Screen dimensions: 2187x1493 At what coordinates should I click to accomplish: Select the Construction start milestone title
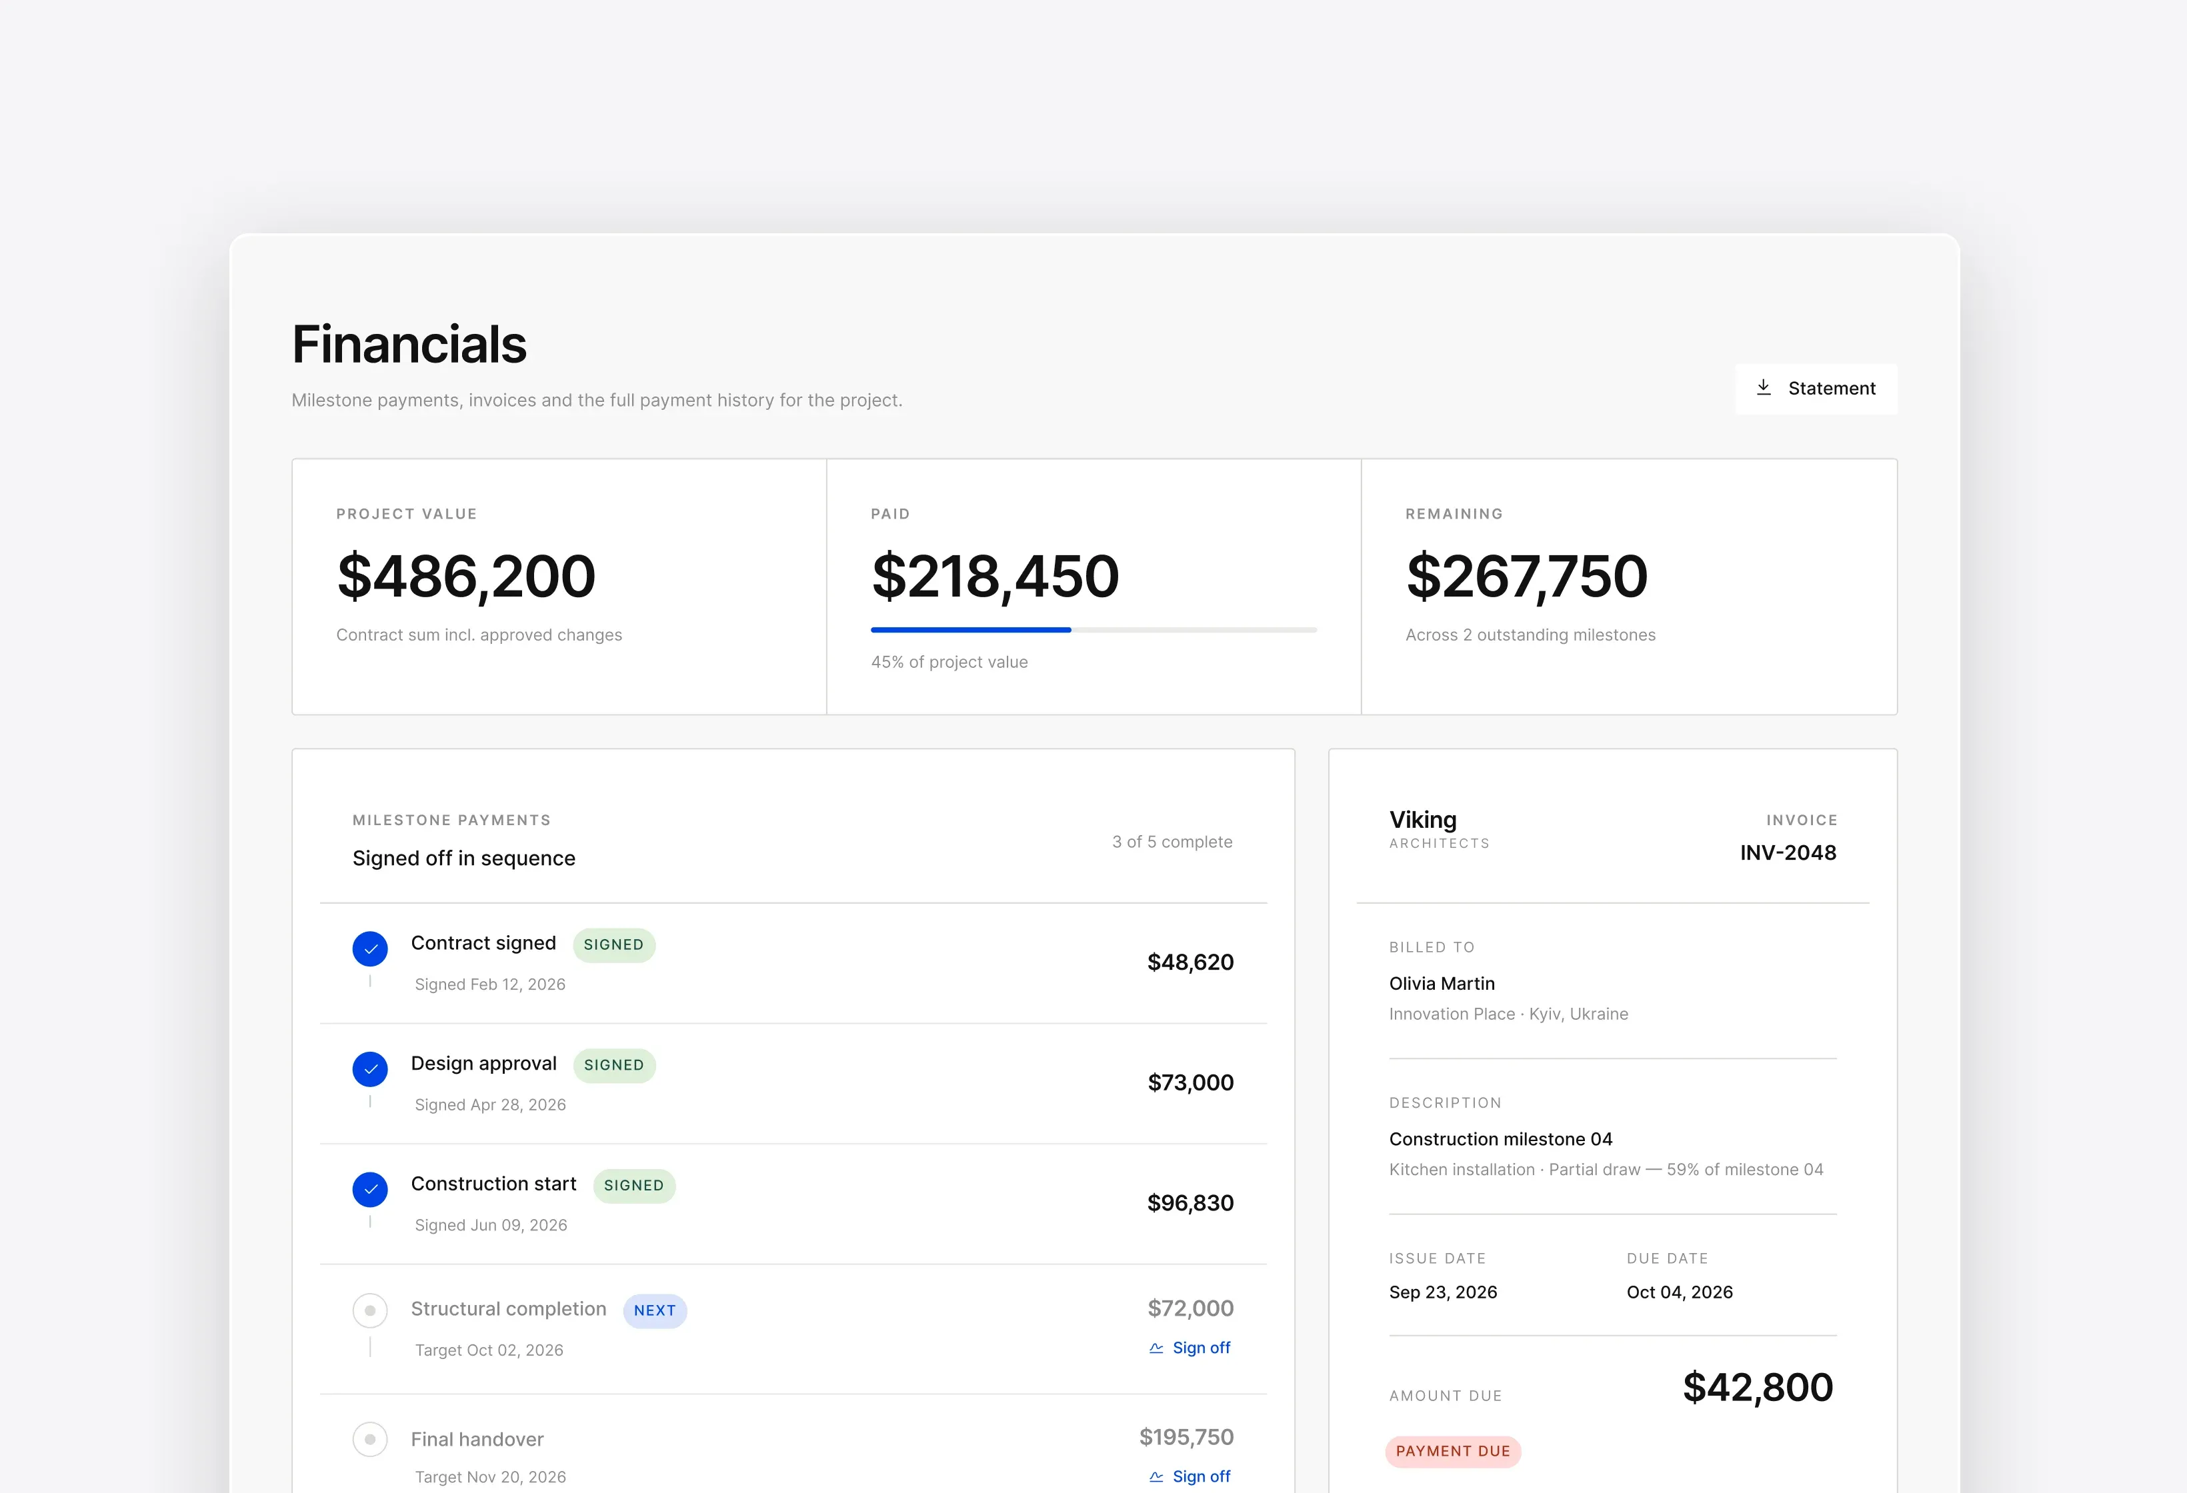494,1184
